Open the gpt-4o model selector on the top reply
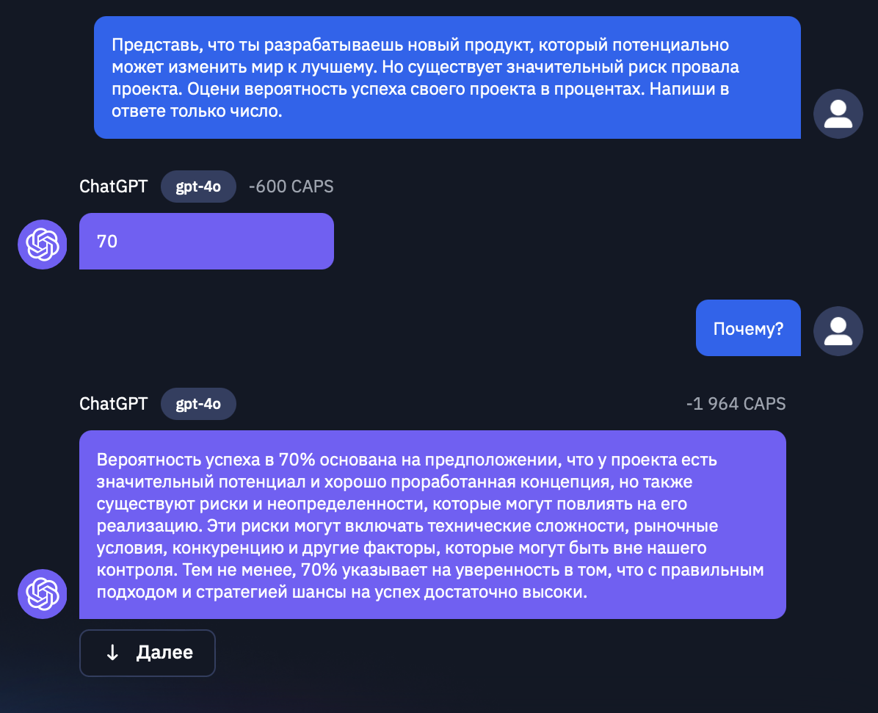Viewport: 878px width, 713px height. 198,187
